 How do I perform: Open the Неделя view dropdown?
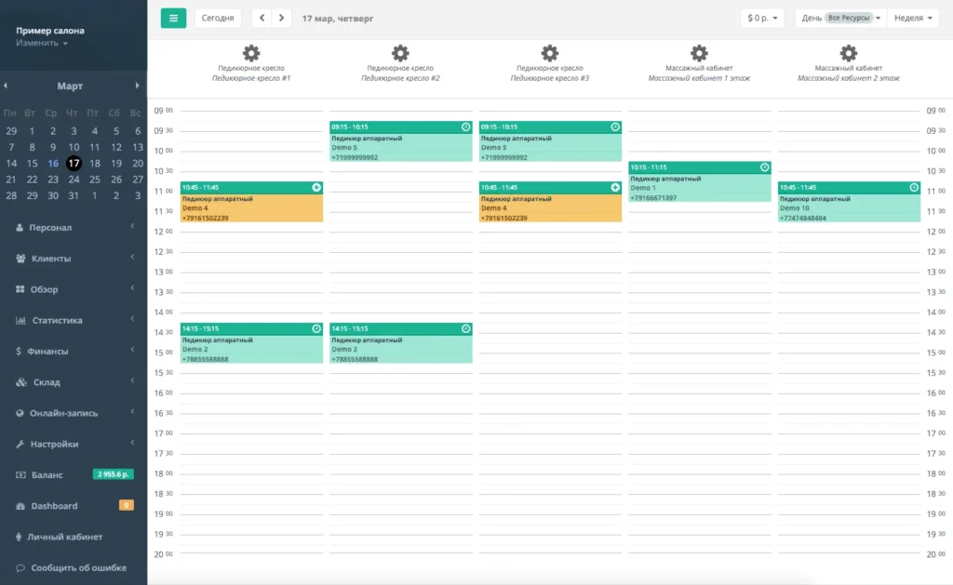tap(913, 19)
